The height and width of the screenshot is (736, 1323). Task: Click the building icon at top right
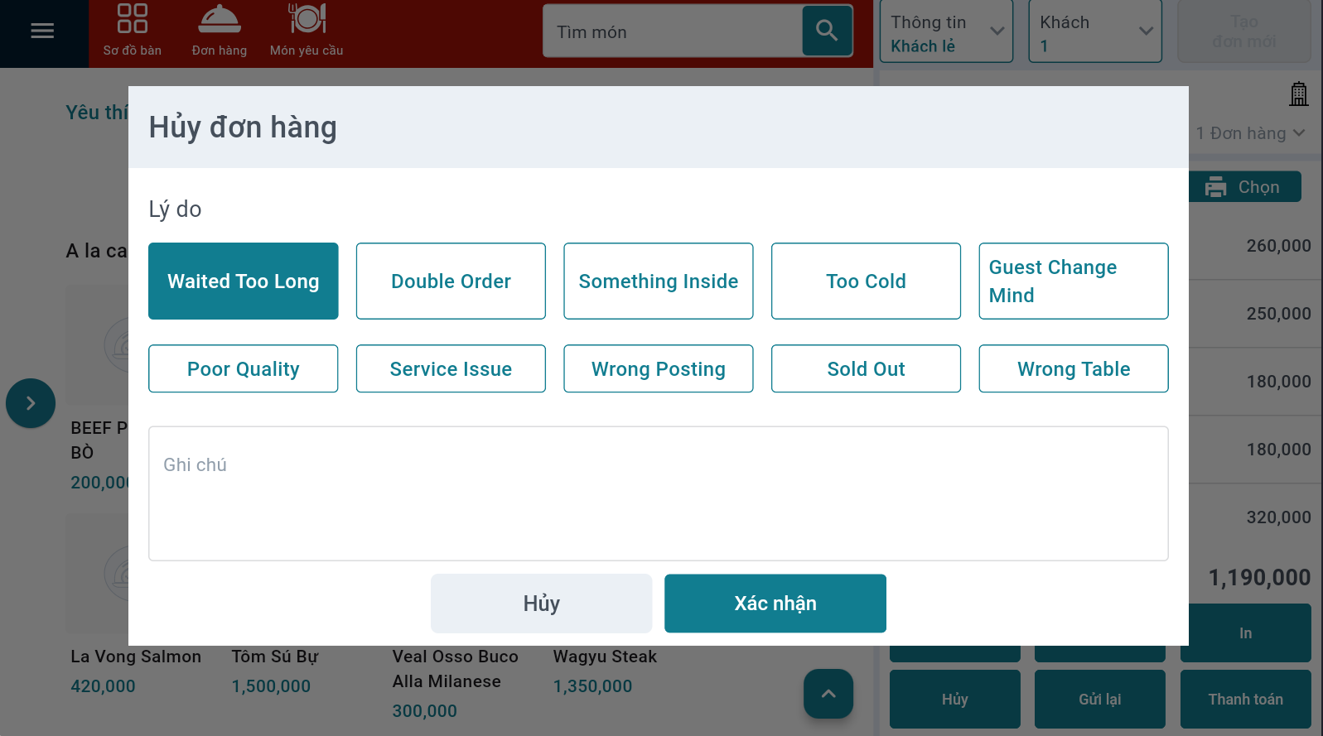(x=1298, y=94)
